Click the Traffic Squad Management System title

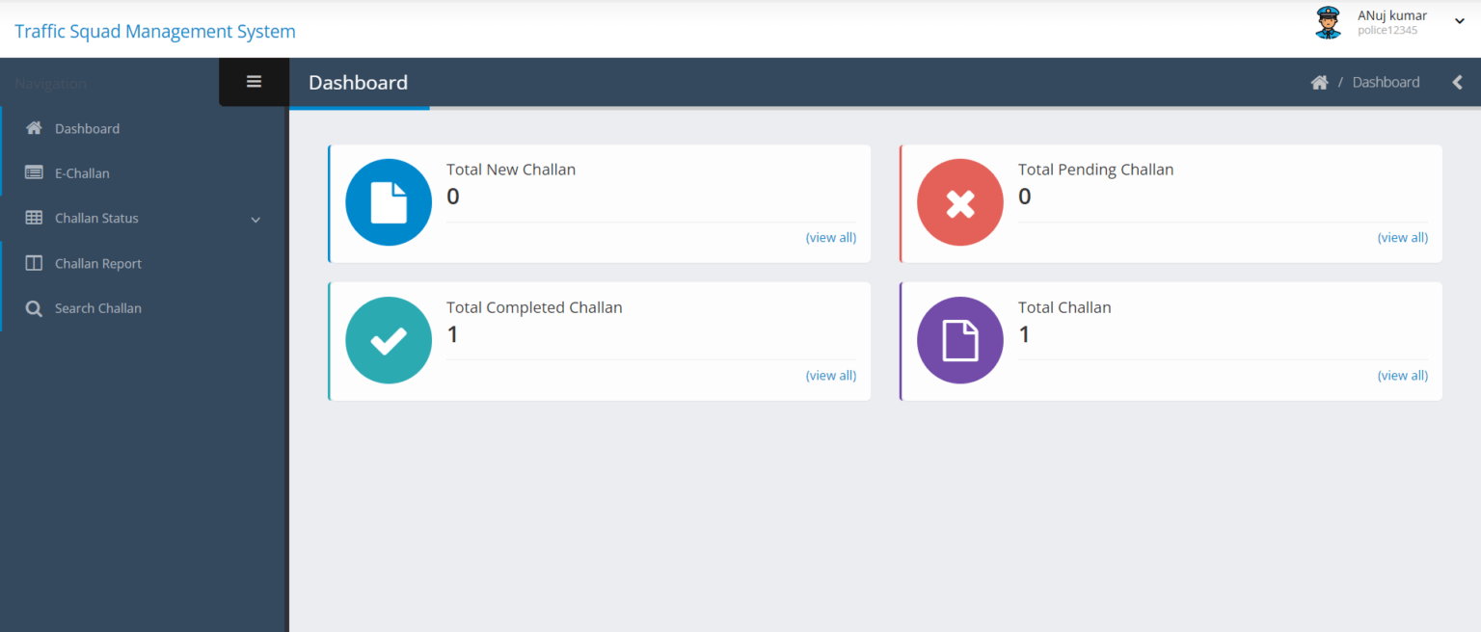click(155, 32)
